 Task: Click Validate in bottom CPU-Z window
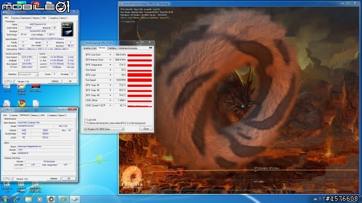(x=54, y=178)
